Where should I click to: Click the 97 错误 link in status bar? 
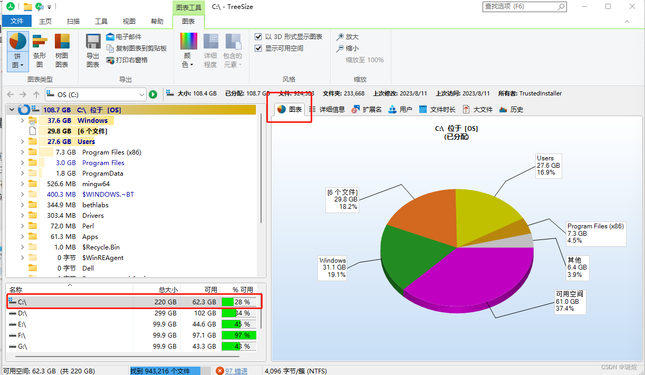point(235,371)
